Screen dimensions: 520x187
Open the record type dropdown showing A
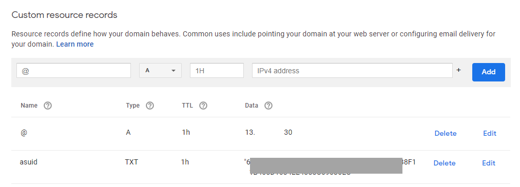(x=160, y=71)
